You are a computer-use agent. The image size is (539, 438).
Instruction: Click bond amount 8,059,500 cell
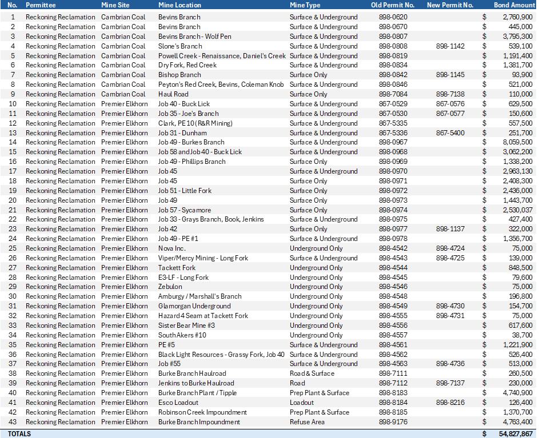pyautogui.click(x=518, y=142)
